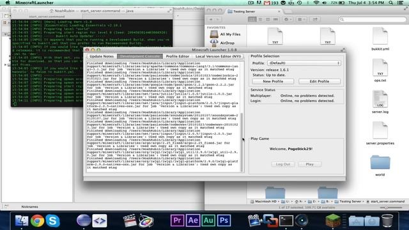Viewport: 409px width, 230px height.
Task: Click the Terminal window title bar
Action: (92, 11)
